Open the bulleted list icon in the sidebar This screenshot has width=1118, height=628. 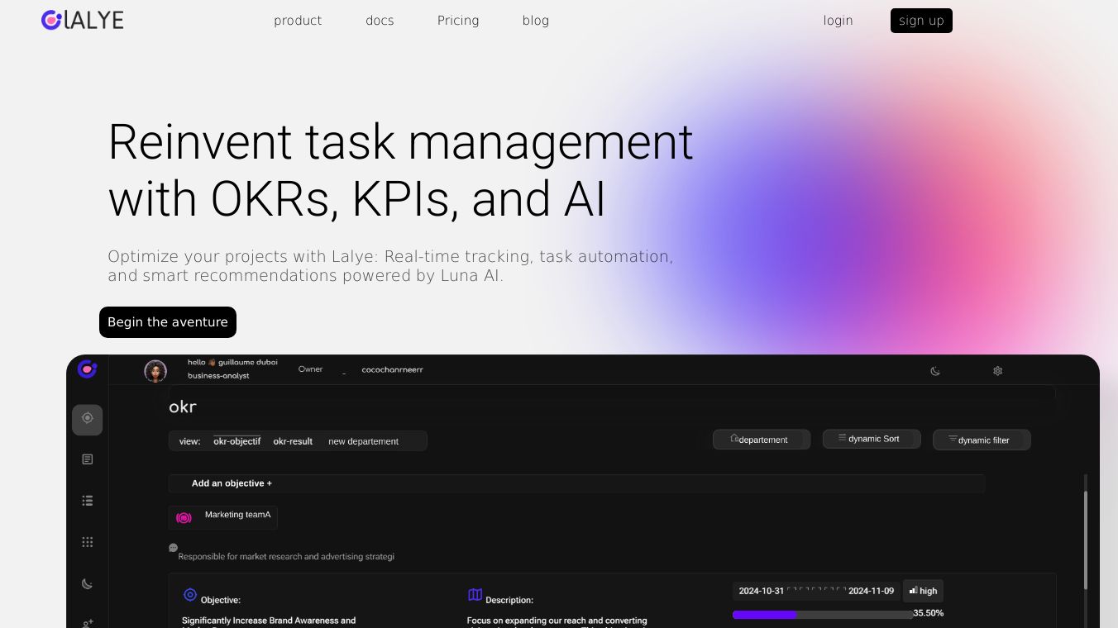(x=88, y=501)
